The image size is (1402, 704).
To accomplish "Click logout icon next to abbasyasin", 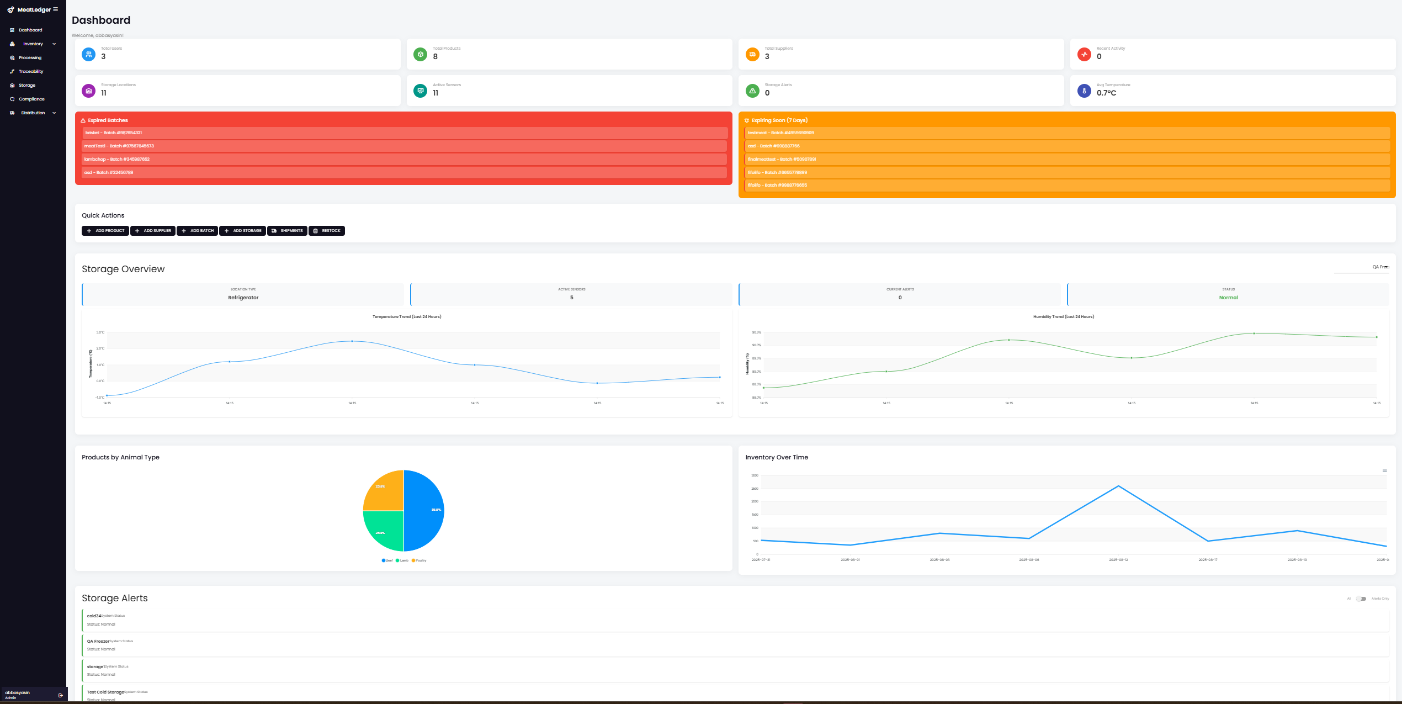I will point(61,695).
